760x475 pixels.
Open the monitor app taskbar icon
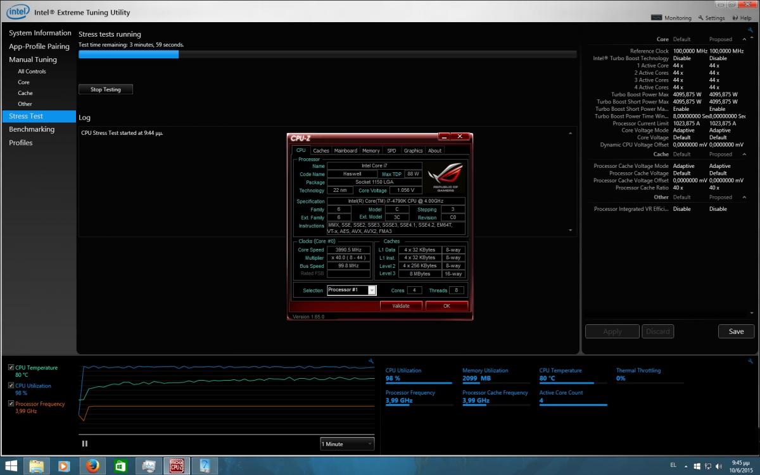pyautogui.click(x=149, y=465)
